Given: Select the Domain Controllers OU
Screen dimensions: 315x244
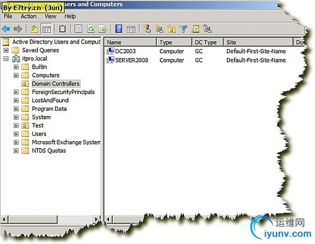Looking at the screenshot, I should [55, 84].
